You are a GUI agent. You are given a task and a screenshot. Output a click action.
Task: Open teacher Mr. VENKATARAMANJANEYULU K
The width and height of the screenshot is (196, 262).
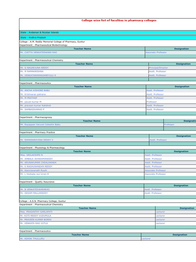click(38, 75)
